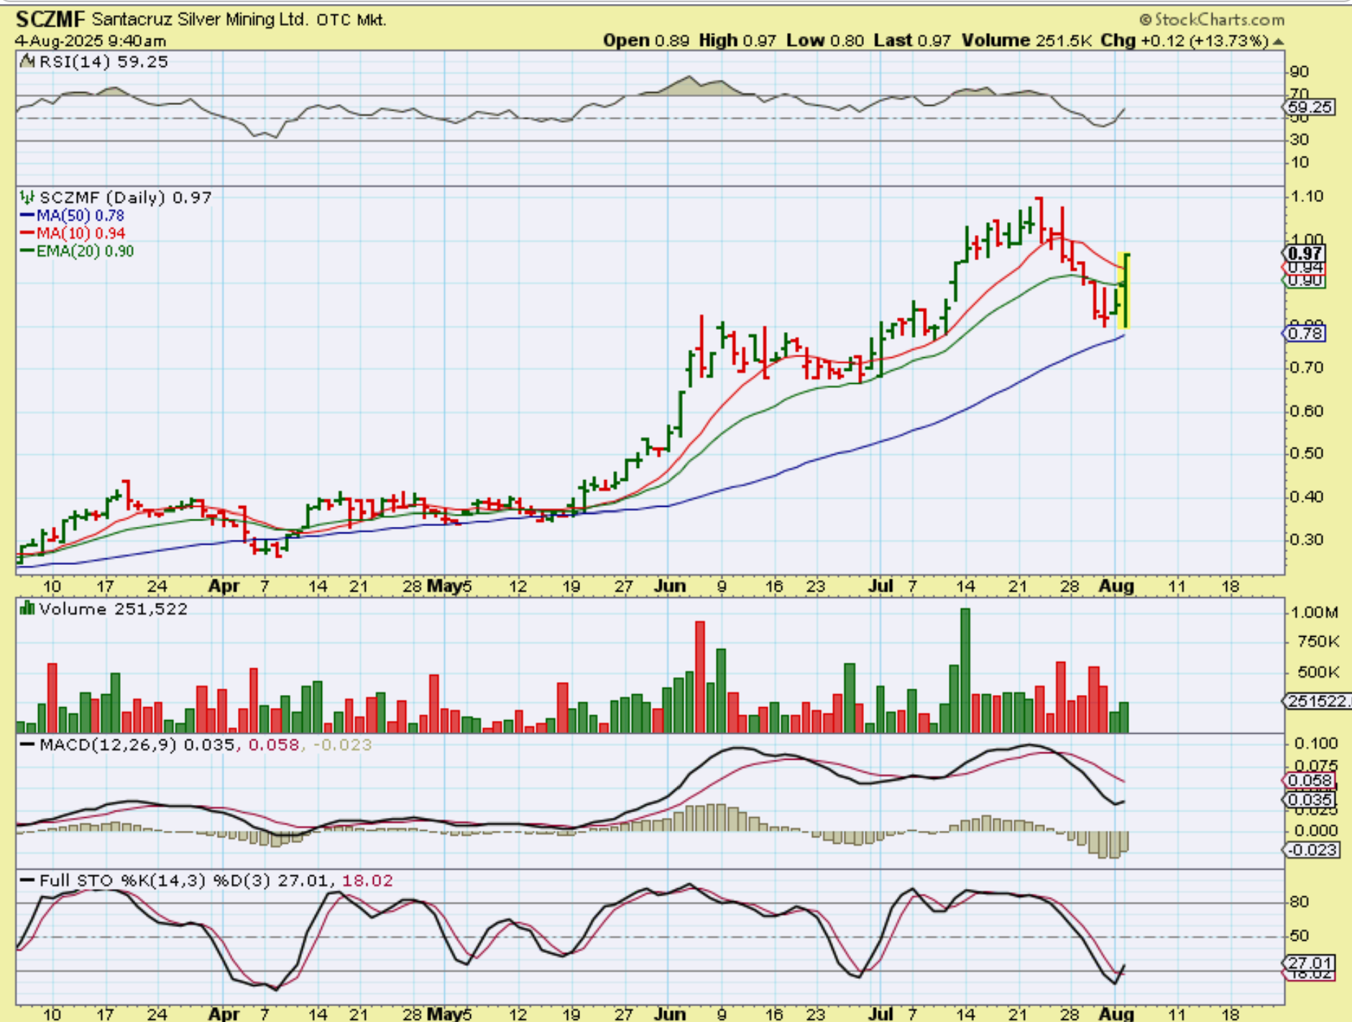The height and width of the screenshot is (1022, 1352).
Task: Click the 0.78 MA(50) price axis tag
Action: coord(1305,333)
